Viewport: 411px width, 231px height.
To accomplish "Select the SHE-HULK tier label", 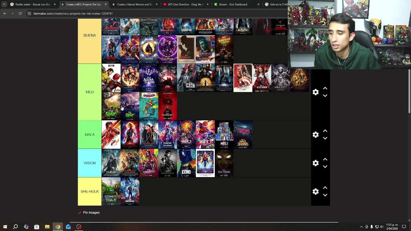I will tap(90, 192).
